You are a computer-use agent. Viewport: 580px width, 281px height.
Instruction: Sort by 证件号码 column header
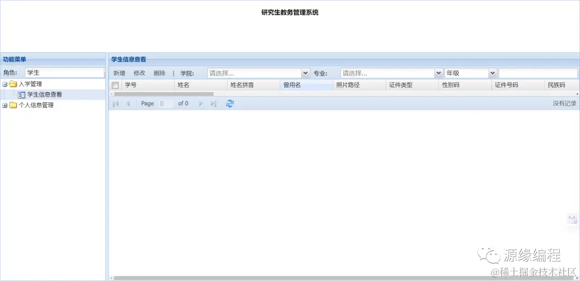[518, 85]
